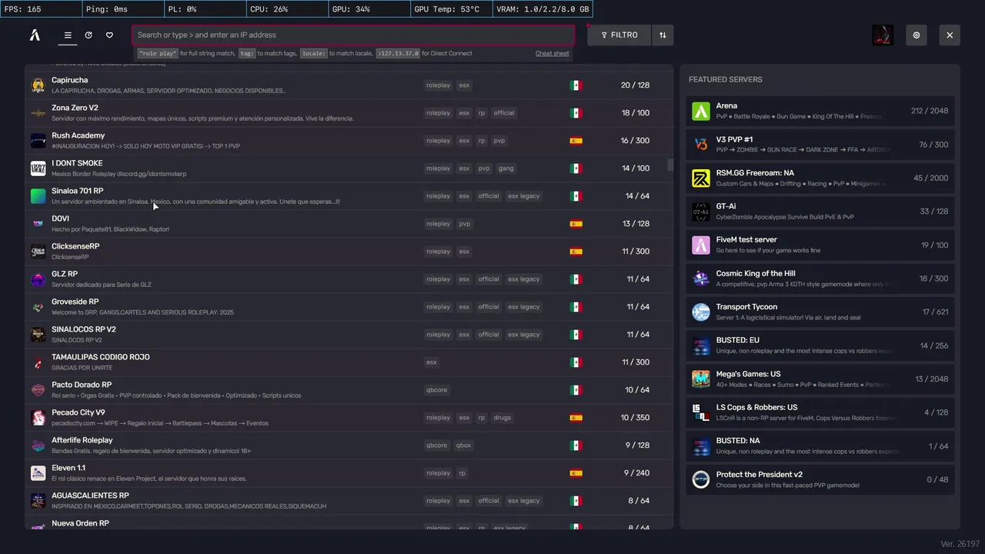The height and width of the screenshot is (554, 985).
Task: Filter by 'gang' tag on I DONT SMOKE
Action: [506, 169]
